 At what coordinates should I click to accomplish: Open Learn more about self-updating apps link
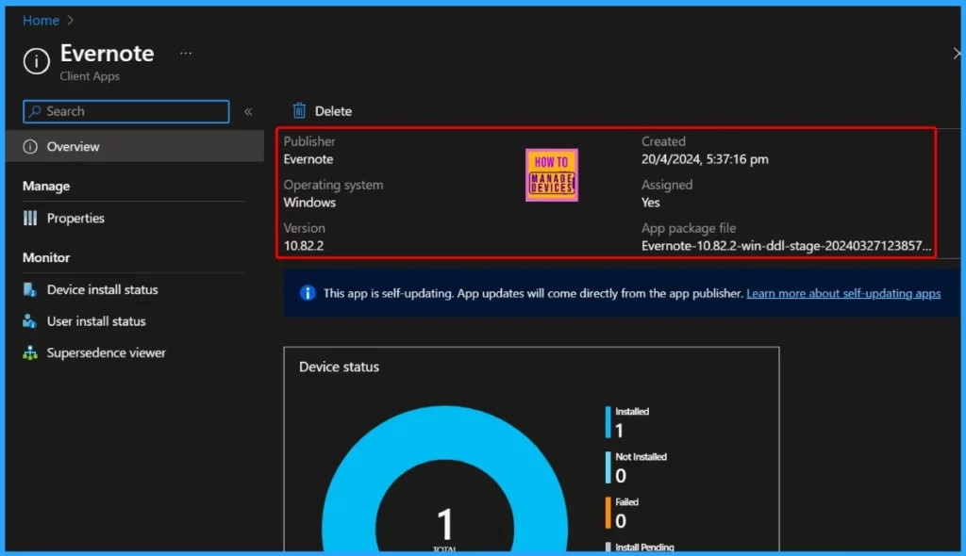(843, 293)
